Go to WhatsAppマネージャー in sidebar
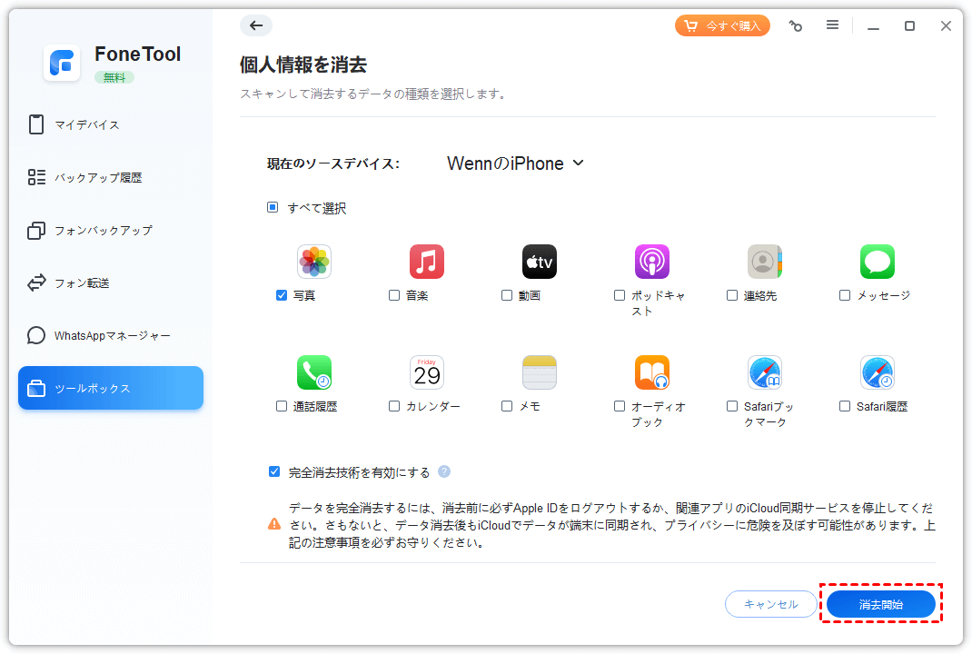Image resolution: width=972 pixels, height=654 pixels. (x=111, y=335)
